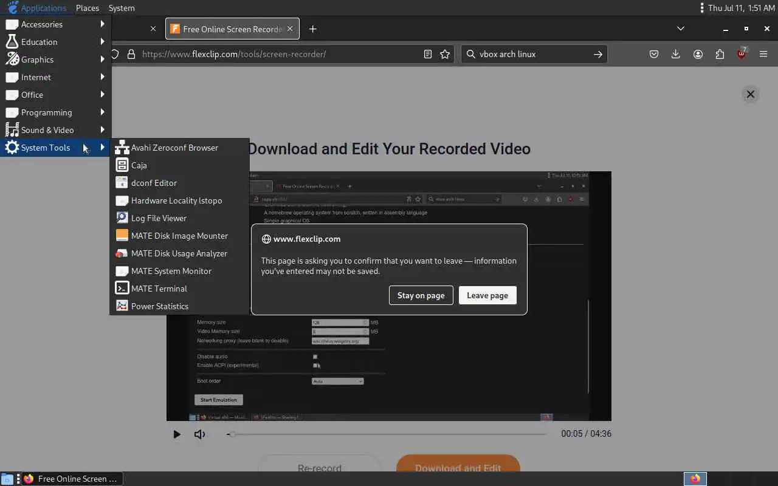
Task: Expand the Graphics submenu
Action: [x=55, y=60]
